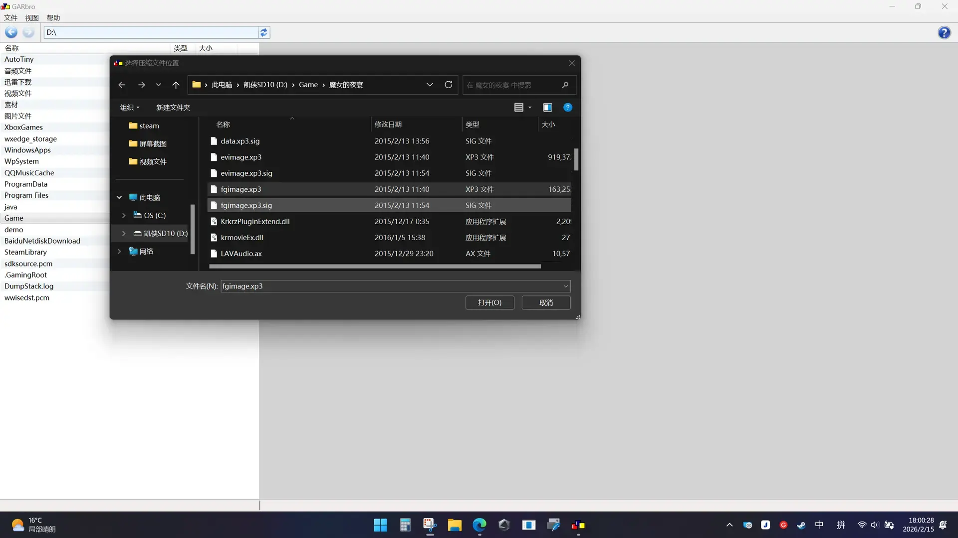
Task: Click dialog horizontal scrollbar thumb
Action: pos(375,267)
